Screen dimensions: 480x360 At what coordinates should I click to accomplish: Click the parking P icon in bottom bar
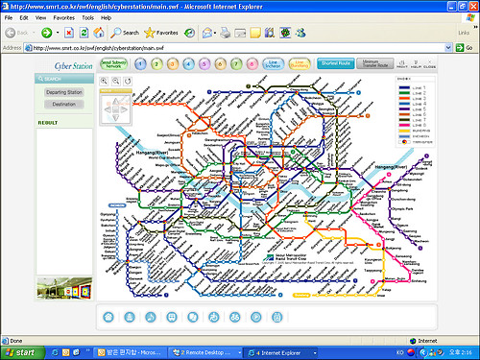(x=256, y=317)
